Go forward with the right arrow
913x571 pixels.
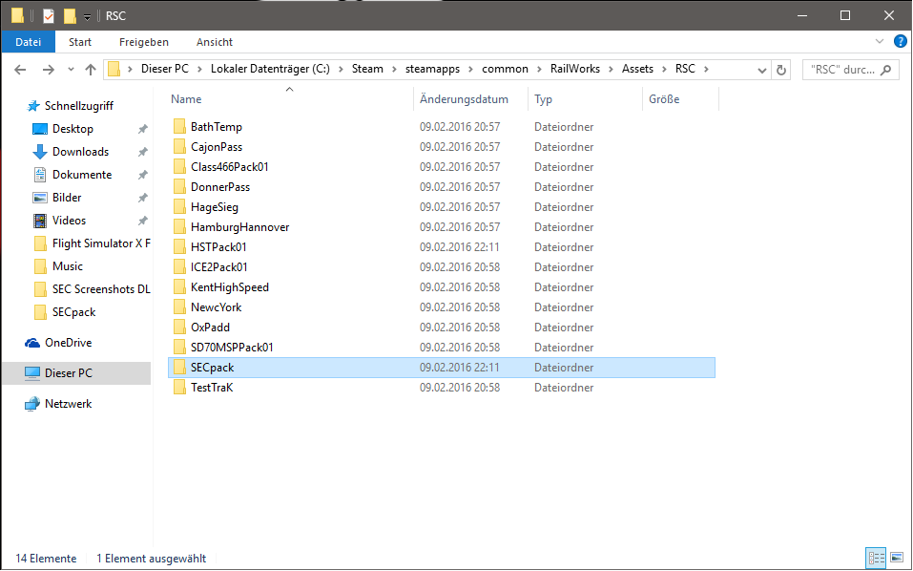pos(49,70)
